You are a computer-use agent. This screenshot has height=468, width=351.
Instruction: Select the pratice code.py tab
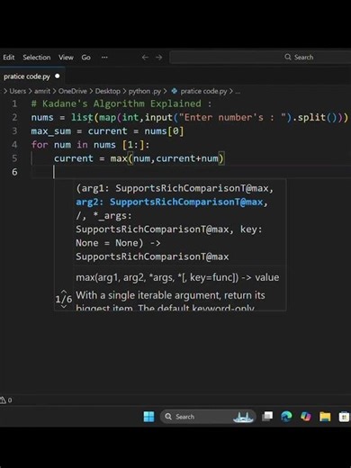(27, 76)
